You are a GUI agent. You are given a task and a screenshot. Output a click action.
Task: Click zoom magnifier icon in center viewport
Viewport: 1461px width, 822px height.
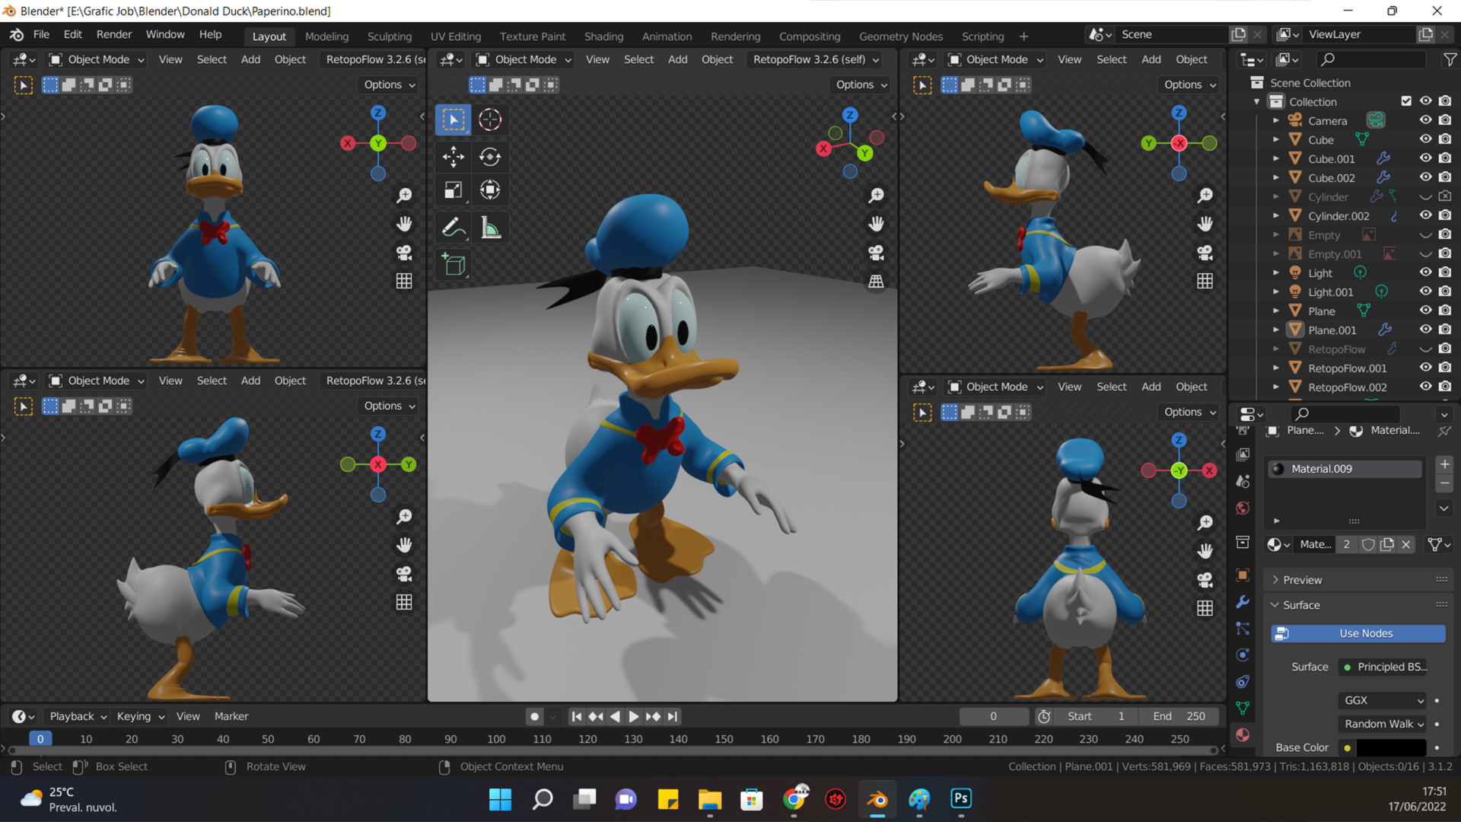coord(877,196)
